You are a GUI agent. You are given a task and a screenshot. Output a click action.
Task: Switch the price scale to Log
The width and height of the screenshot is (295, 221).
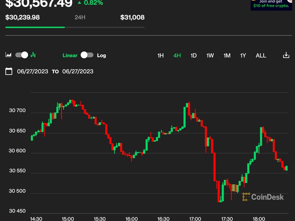(101, 55)
